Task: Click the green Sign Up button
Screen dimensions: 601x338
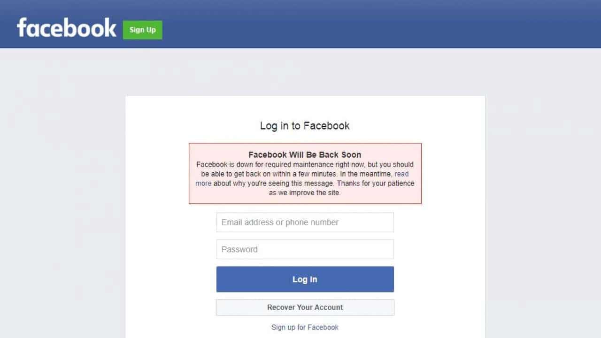Action: coord(143,30)
